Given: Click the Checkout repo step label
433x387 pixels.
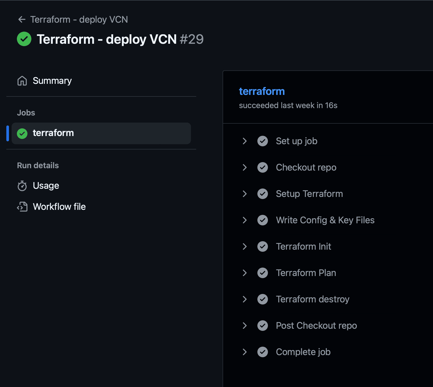Looking at the screenshot, I should coord(306,167).
